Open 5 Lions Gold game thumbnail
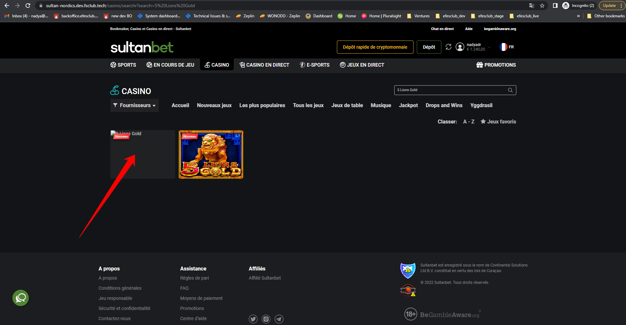Image resolution: width=626 pixels, height=325 pixels. (211, 154)
